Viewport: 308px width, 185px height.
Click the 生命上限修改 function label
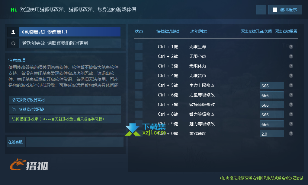(202, 85)
